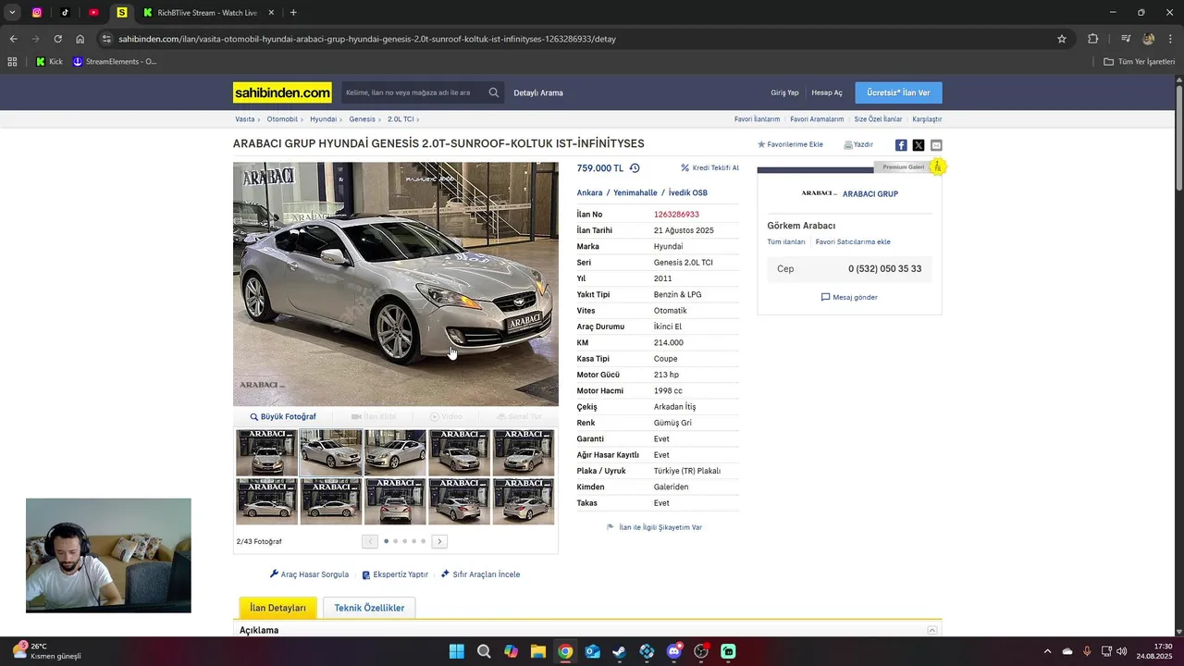Collapse the Açıklama section
The width and height of the screenshot is (1184, 666).
coord(932,631)
